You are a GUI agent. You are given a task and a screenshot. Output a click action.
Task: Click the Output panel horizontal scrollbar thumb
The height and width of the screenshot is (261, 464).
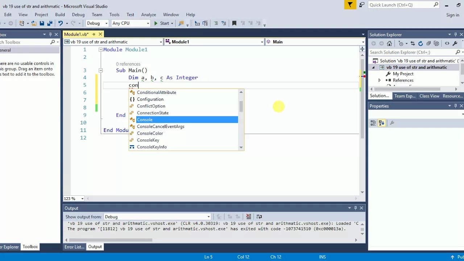pyautogui.click(x=110, y=240)
